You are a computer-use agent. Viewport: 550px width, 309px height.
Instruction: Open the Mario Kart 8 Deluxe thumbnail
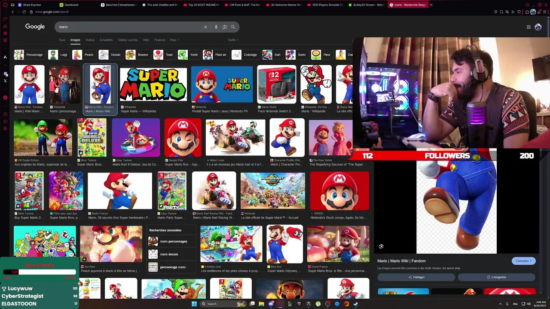click(136, 138)
